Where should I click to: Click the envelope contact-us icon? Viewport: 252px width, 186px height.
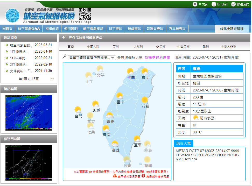233,4
